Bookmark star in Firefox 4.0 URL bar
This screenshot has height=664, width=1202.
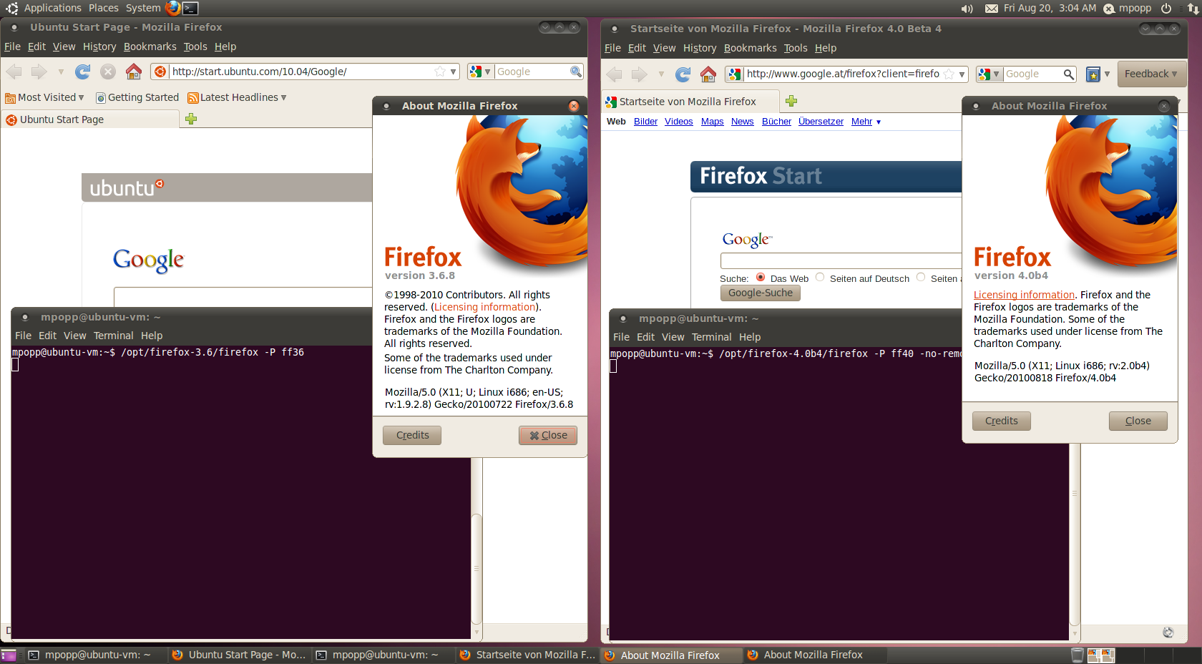pyautogui.click(x=949, y=74)
